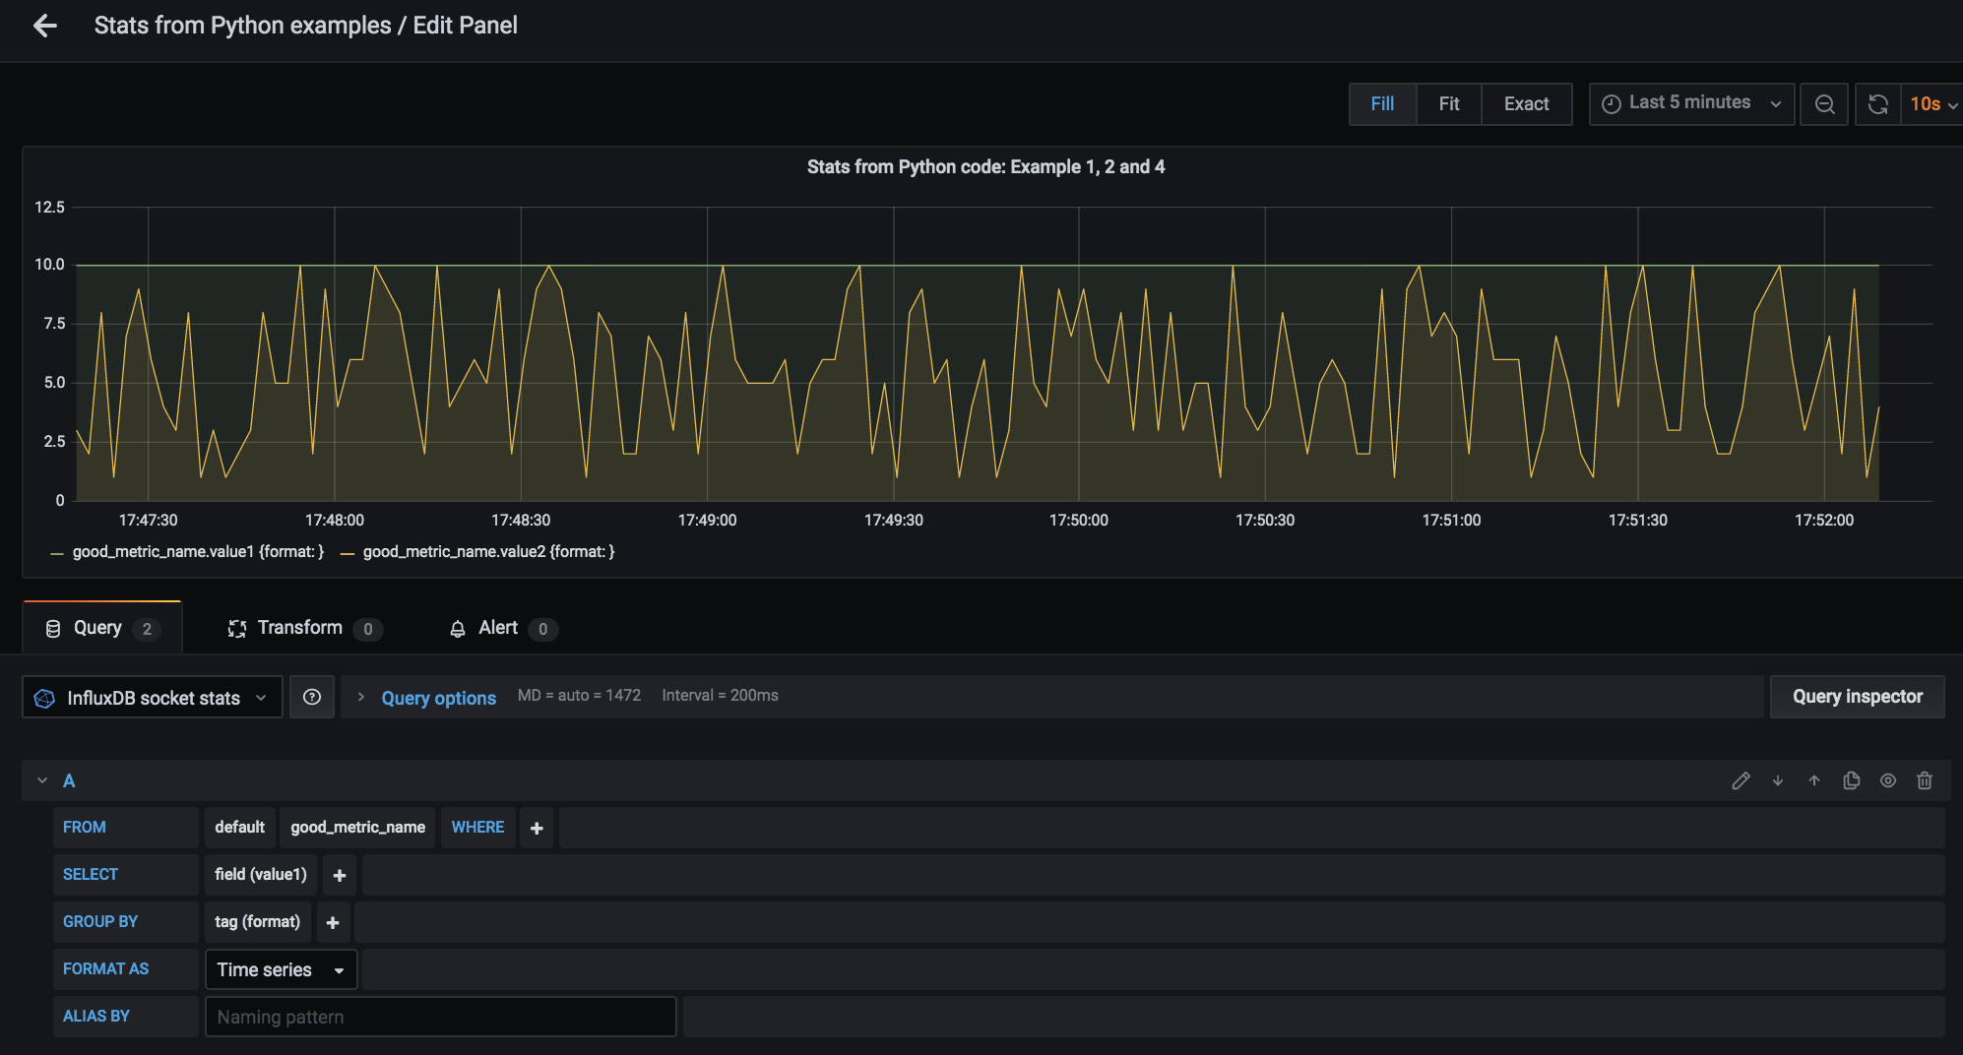
Task: Switch to the Transform tab
Action: coord(305,628)
